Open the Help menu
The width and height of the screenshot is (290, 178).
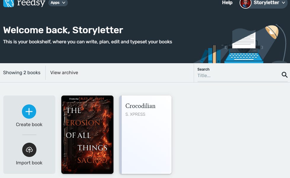click(x=227, y=3)
